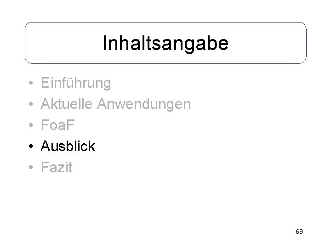Click the bullet dot beside Einführung
The height and width of the screenshot is (248, 331).
(x=31, y=83)
